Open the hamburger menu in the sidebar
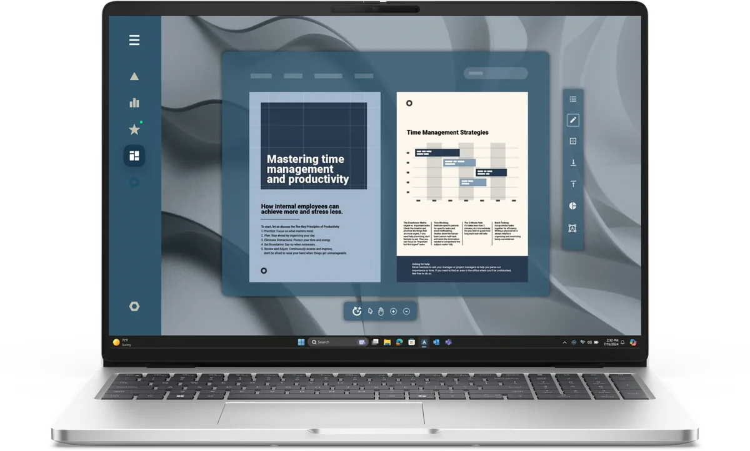 pyautogui.click(x=134, y=41)
